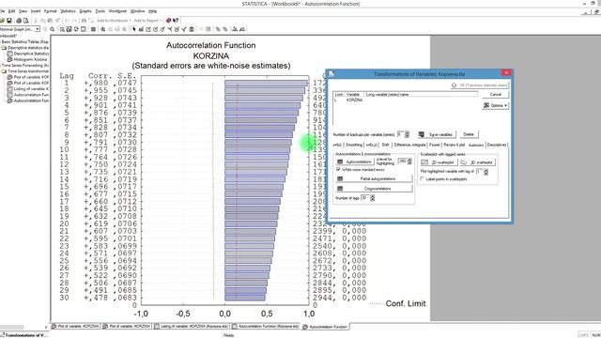The height and width of the screenshot is (338, 601).
Task: Click the Number of lags spinner
Action: (x=372, y=198)
